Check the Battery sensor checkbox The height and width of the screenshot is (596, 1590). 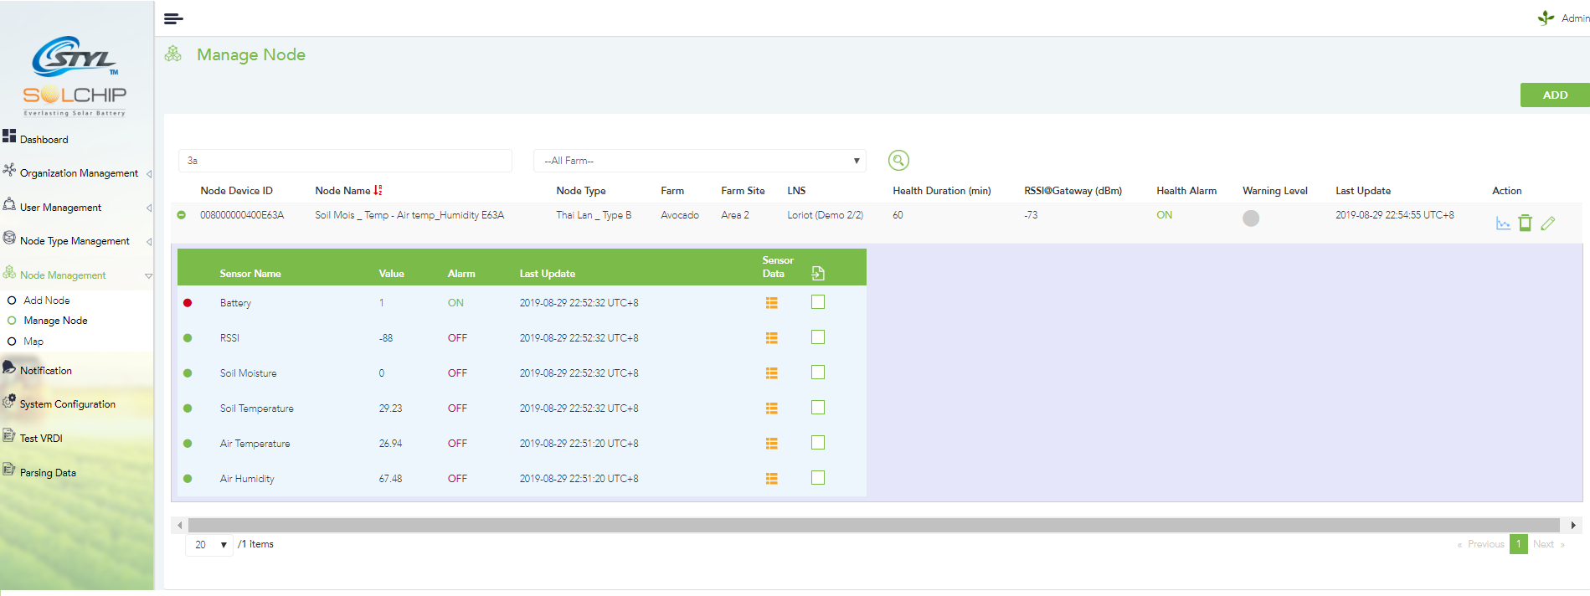[818, 302]
